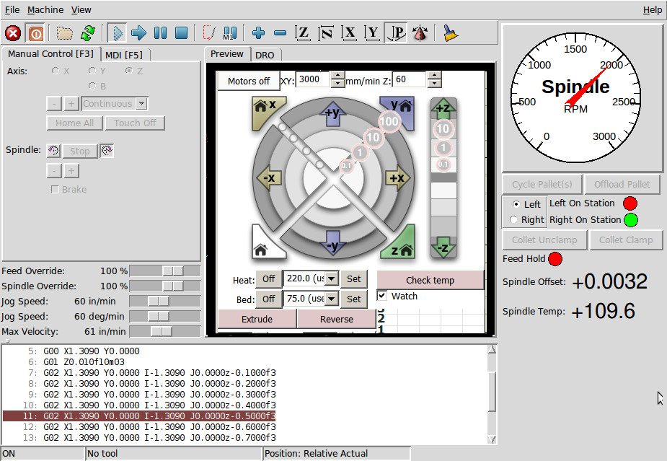
Task: Switch to the DRO tab
Action: 265,55
